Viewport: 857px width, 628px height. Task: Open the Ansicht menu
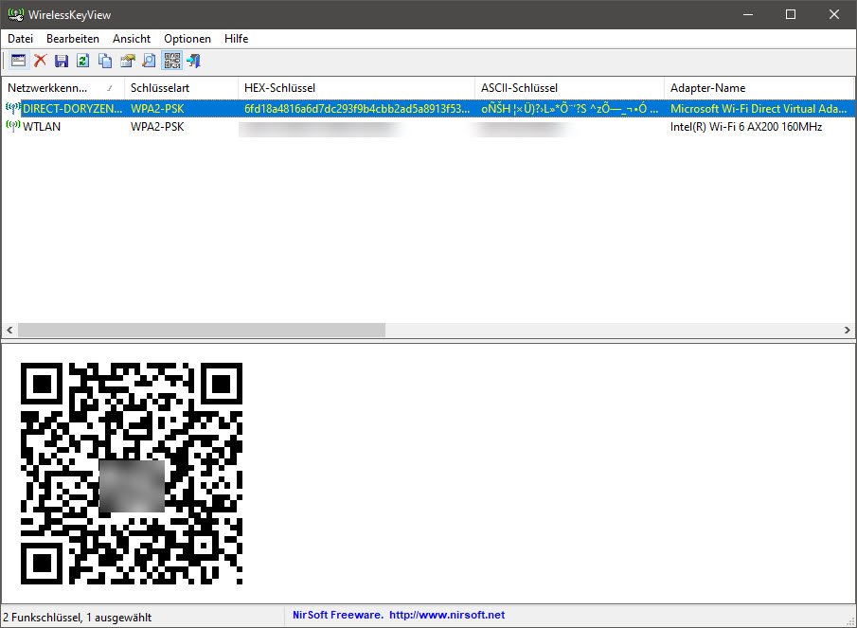coord(132,39)
